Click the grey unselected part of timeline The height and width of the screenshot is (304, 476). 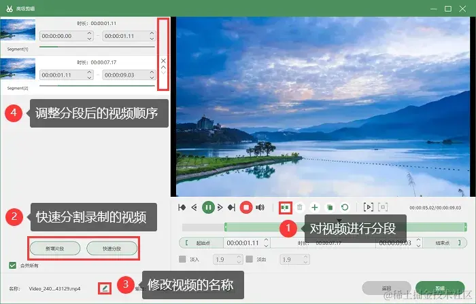(x=203, y=227)
